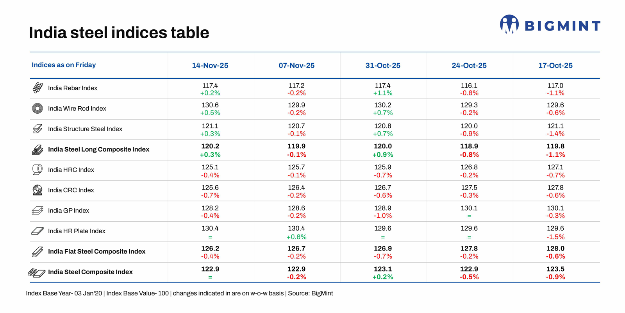This screenshot has width=625, height=313.
Task: Click the HR Plate Index icon
Action: pyautogui.click(x=37, y=231)
